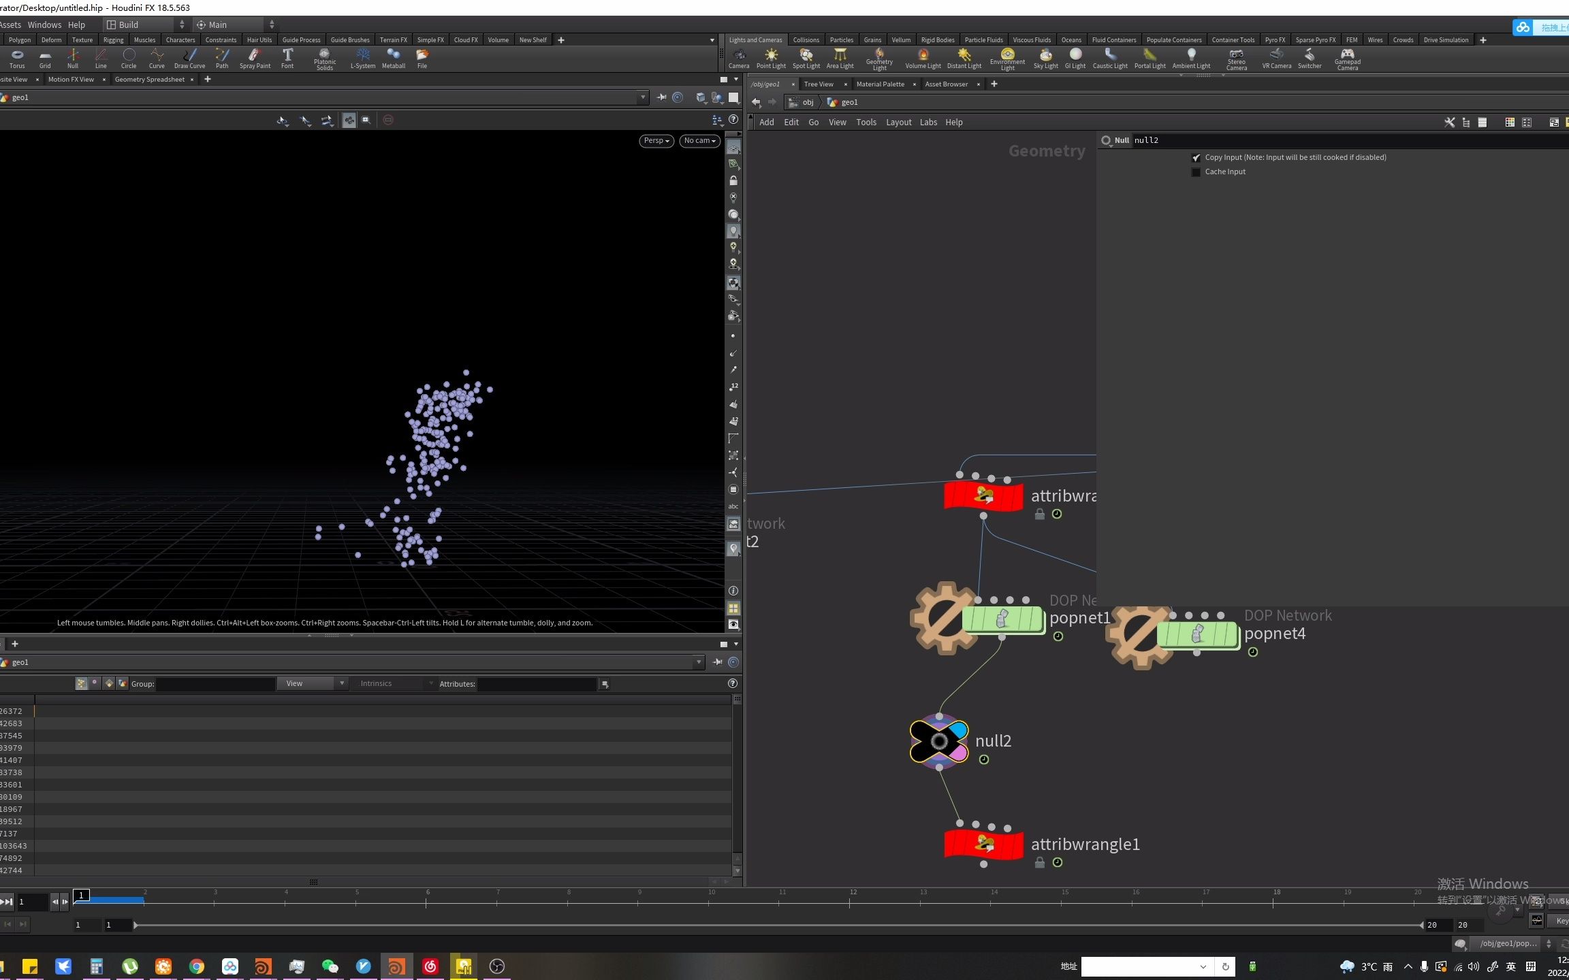Open the No cam camera dropdown
This screenshot has width=1569, height=980.
tap(699, 141)
